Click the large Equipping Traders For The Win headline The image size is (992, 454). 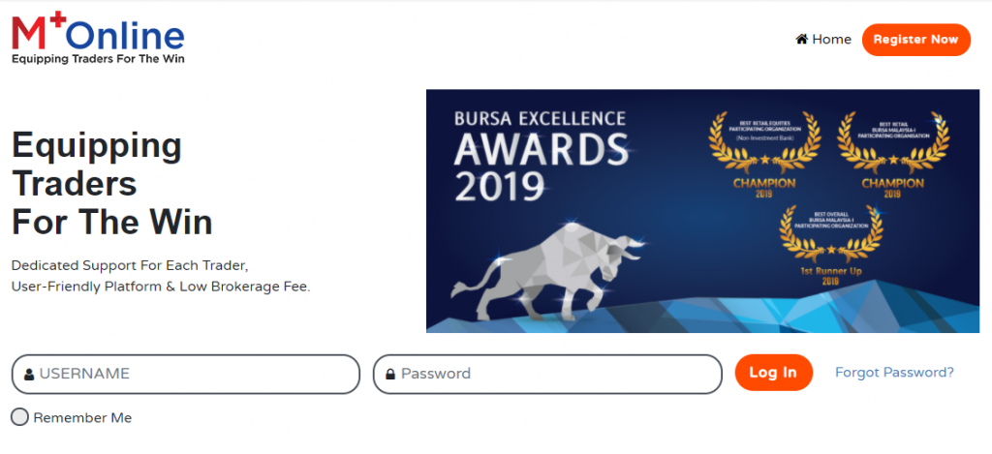click(111, 184)
